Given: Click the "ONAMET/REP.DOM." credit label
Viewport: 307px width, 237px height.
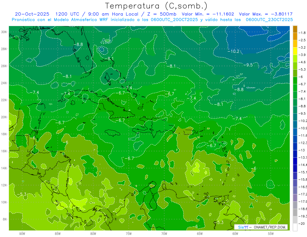Looking at the screenshot, I should pos(270,227).
